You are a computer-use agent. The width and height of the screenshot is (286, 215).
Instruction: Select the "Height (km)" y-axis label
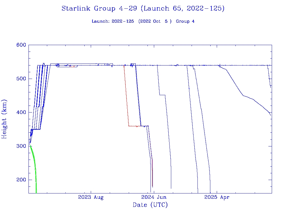tap(4, 119)
